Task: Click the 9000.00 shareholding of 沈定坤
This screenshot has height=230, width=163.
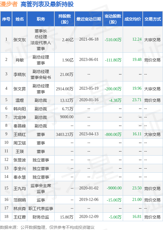Action: 67,117
